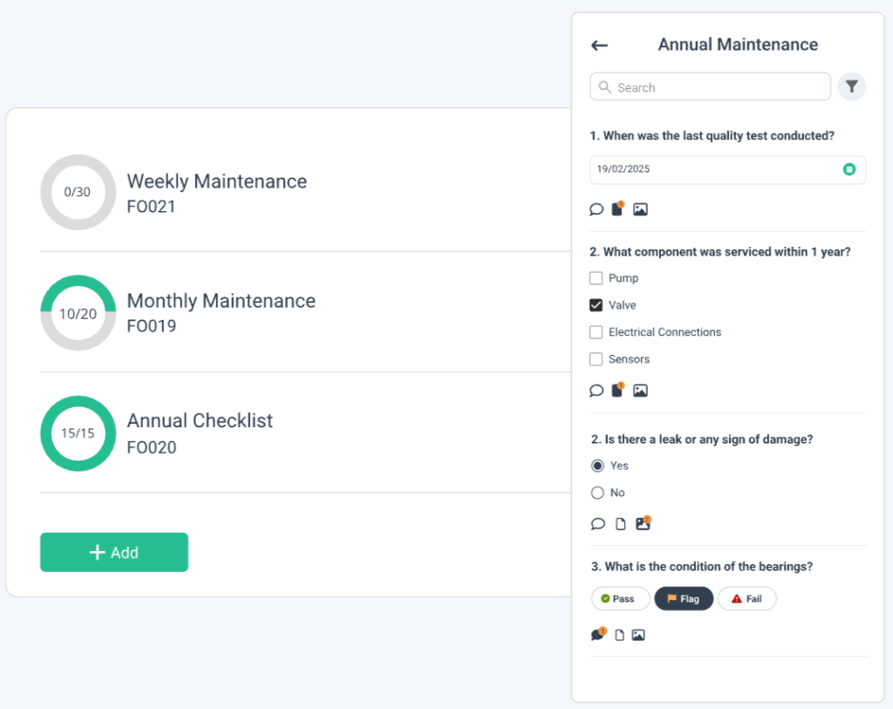
Task: Open the Monthly Maintenance FO019 entry
Action: pyautogui.click(x=221, y=311)
